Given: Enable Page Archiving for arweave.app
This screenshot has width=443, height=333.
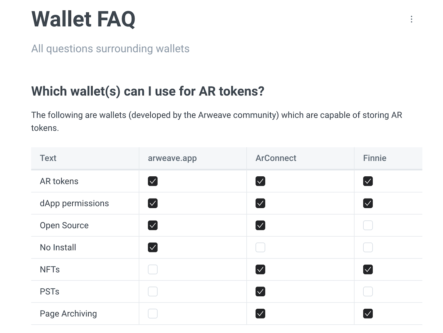Looking at the screenshot, I should tap(153, 314).
